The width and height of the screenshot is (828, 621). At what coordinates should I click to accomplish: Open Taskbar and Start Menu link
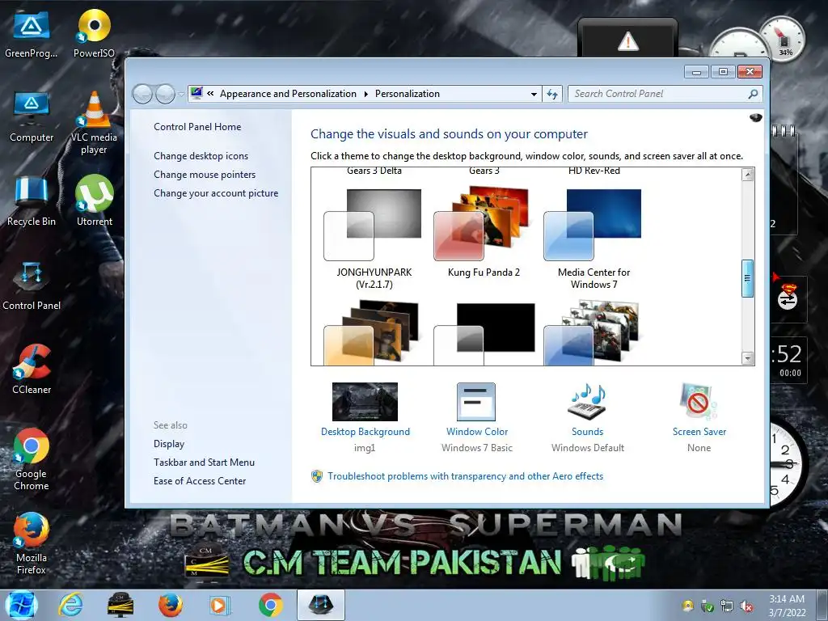click(204, 462)
